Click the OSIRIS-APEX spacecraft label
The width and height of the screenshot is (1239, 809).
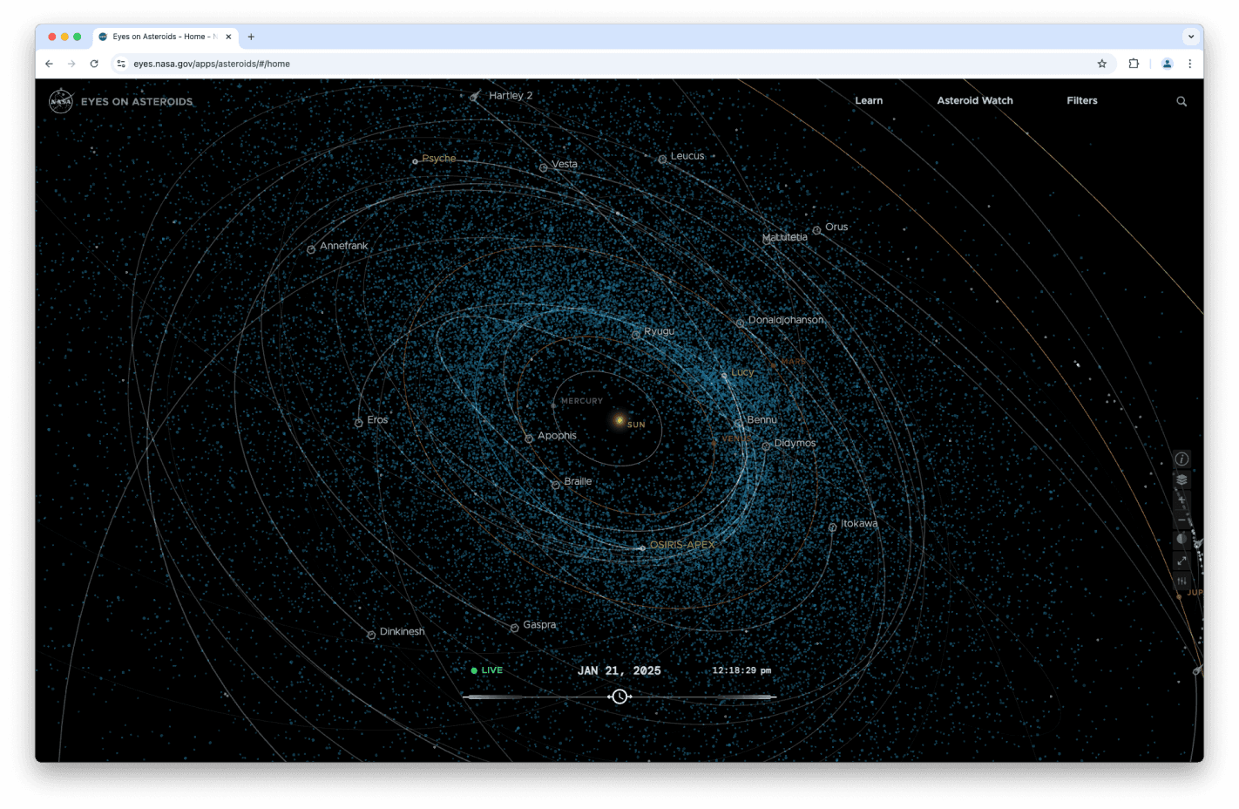(x=681, y=545)
